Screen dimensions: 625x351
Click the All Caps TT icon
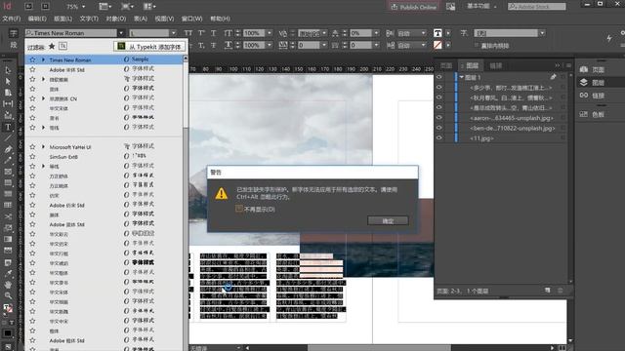pyautogui.click(x=188, y=33)
